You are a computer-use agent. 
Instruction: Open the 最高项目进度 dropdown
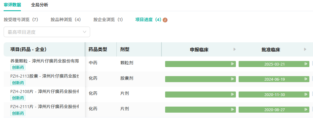point(44,32)
